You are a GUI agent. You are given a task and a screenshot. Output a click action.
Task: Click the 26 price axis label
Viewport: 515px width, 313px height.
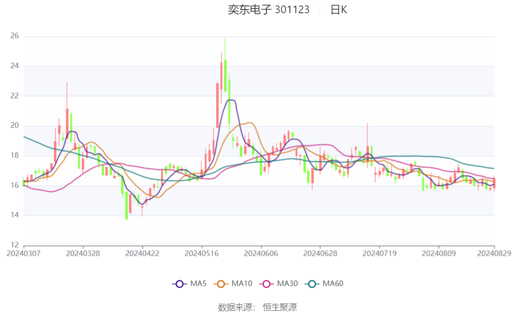pyautogui.click(x=15, y=36)
